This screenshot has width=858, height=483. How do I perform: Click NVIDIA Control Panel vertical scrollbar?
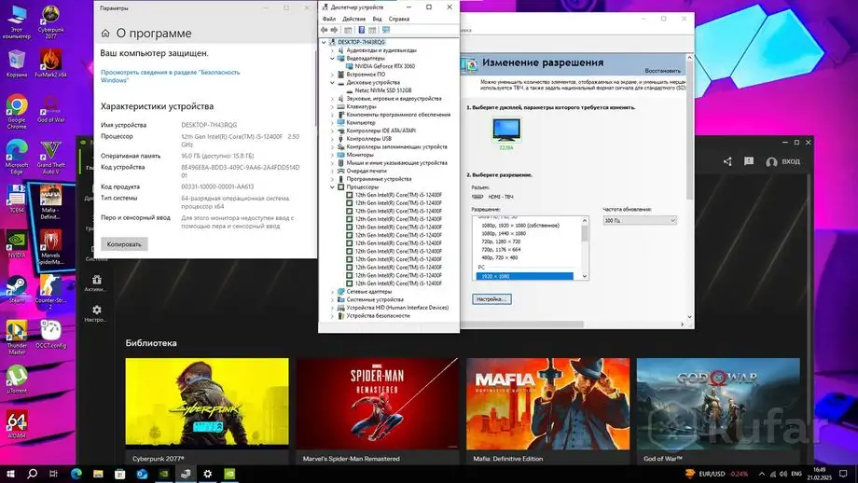pos(689,131)
